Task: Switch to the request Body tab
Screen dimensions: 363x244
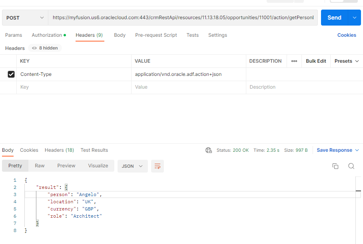Action: (x=120, y=35)
